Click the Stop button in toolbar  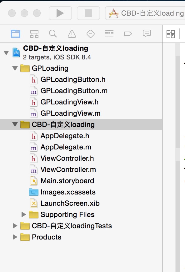(x=88, y=13)
